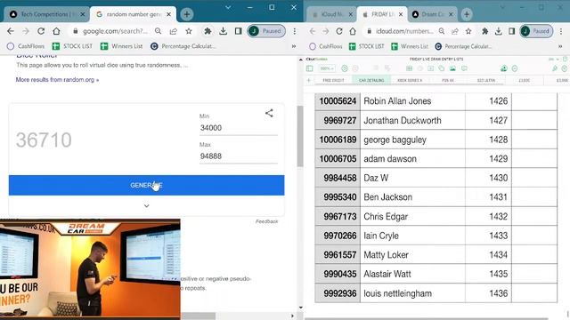Click the Dream Car live video thumbnail
The image size is (570, 320).
pos(90,268)
